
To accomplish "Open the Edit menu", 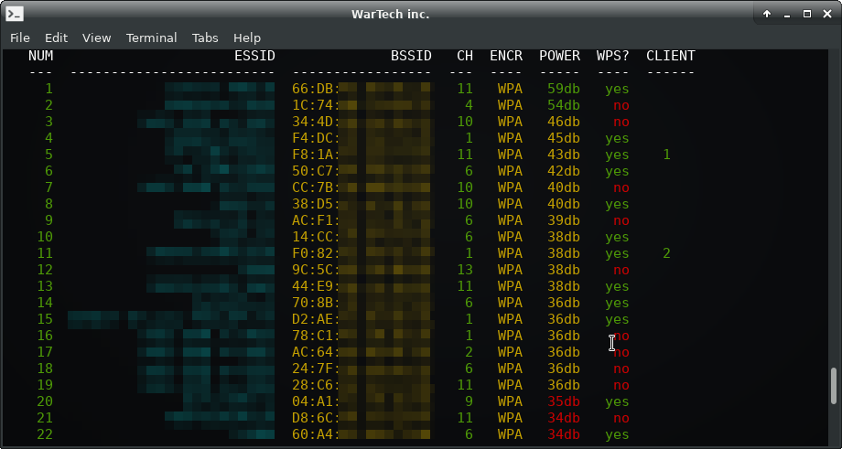I will 56,37.
